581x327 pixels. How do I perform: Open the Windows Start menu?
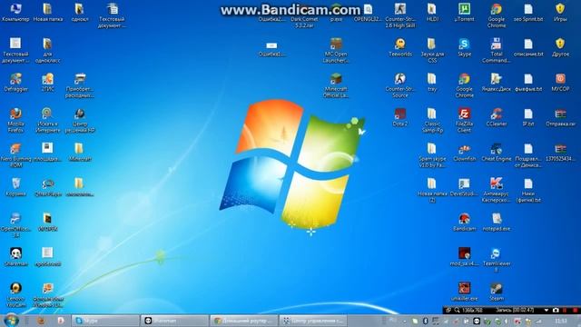[11, 321]
